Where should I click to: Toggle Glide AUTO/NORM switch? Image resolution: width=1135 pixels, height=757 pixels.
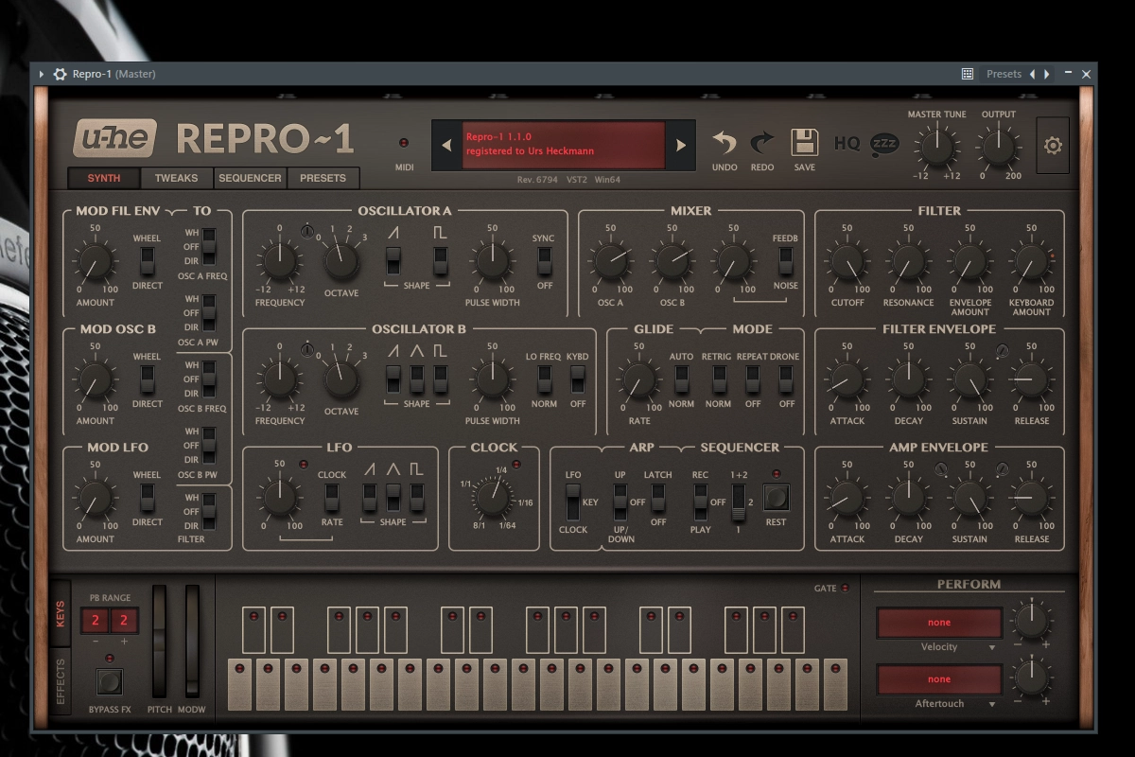[681, 378]
